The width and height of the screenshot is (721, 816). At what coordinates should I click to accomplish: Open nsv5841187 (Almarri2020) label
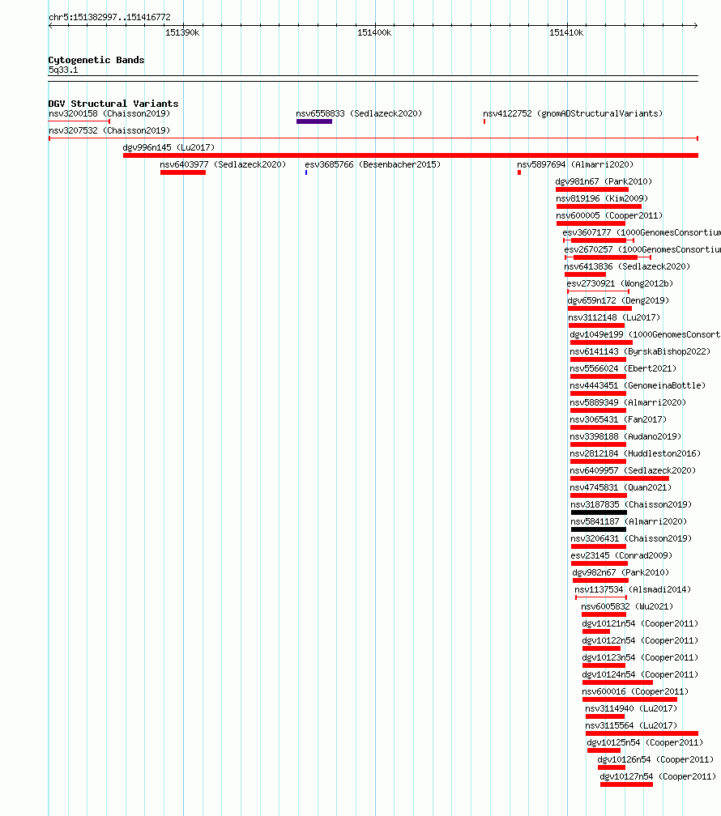pos(629,521)
